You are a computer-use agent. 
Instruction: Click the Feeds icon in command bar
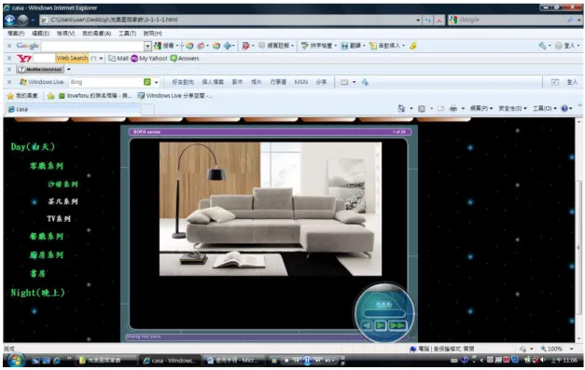click(422, 108)
